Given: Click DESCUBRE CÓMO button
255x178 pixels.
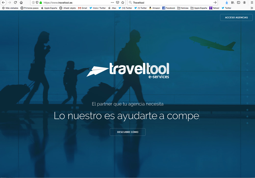Looking at the screenshot, I should coord(128,132).
